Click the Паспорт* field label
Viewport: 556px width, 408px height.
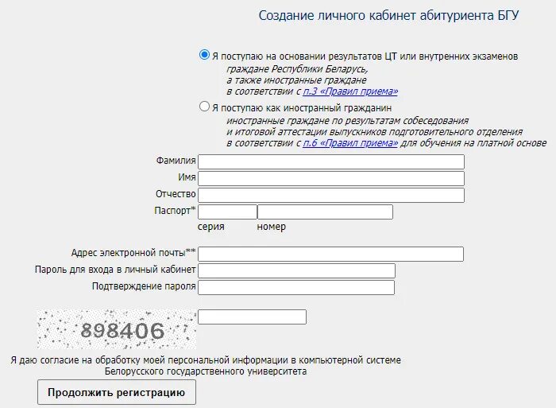pyautogui.click(x=175, y=212)
